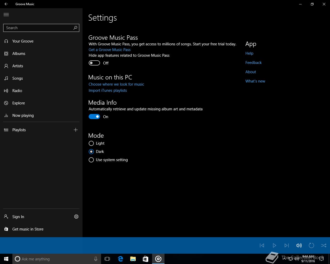The width and height of the screenshot is (330, 264).
Task: Click the back arrow in title bar
Action: pos(6,4)
